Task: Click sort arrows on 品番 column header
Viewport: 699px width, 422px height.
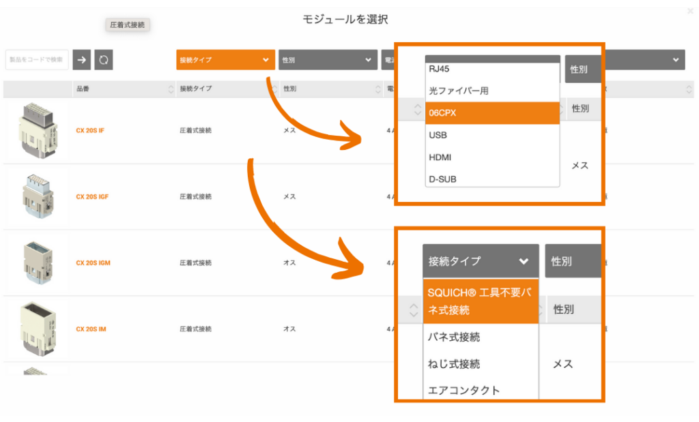Action: tap(171, 89)
